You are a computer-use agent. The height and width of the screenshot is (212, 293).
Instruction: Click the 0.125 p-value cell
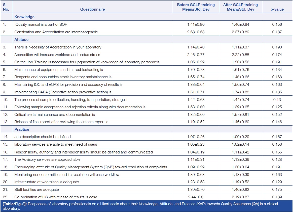tap(277, 107)
